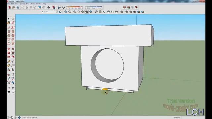Choose the Section Plane tool
Image resolution: width=212 pixels, height=119 pixels.
point(13,92)
